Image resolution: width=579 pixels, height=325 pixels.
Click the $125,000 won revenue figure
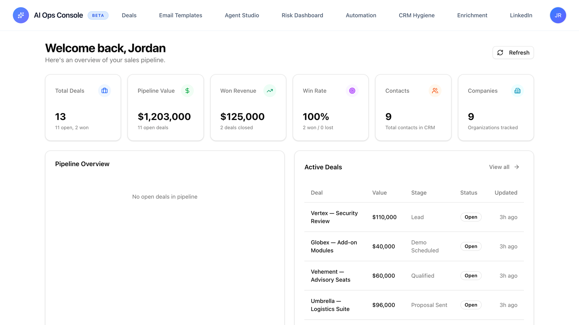[242, 117]
